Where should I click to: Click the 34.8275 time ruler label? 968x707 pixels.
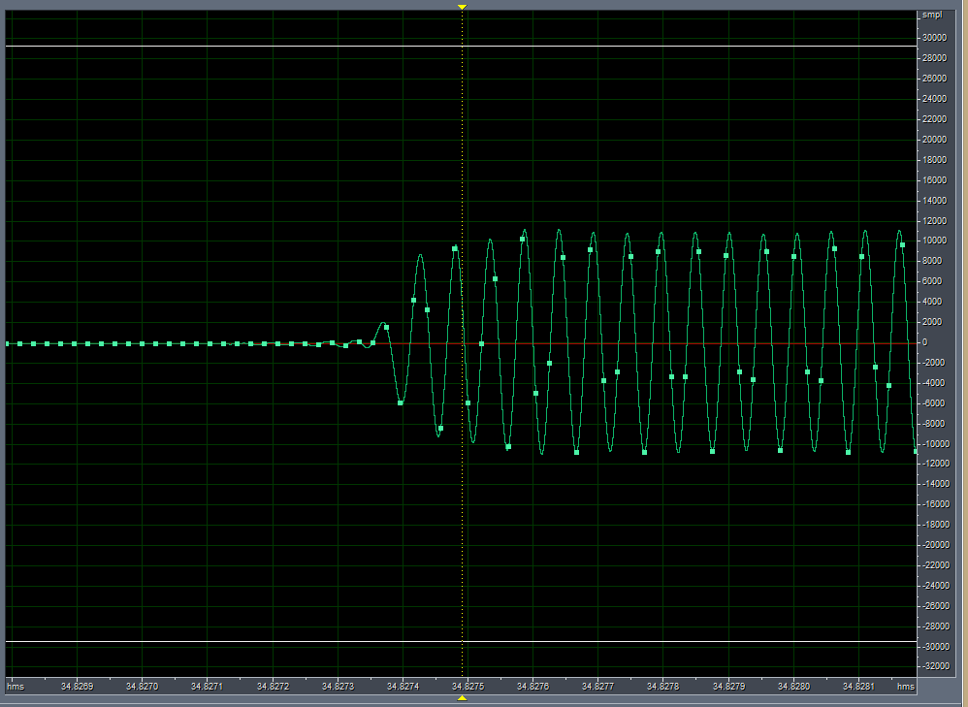[468, 686]
